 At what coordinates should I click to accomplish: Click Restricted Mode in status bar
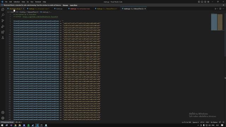(7, 122)
